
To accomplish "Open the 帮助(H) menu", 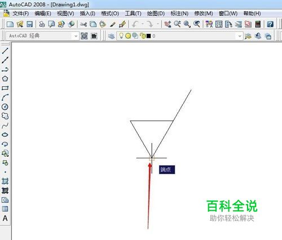I will click(x=252, y=14).
